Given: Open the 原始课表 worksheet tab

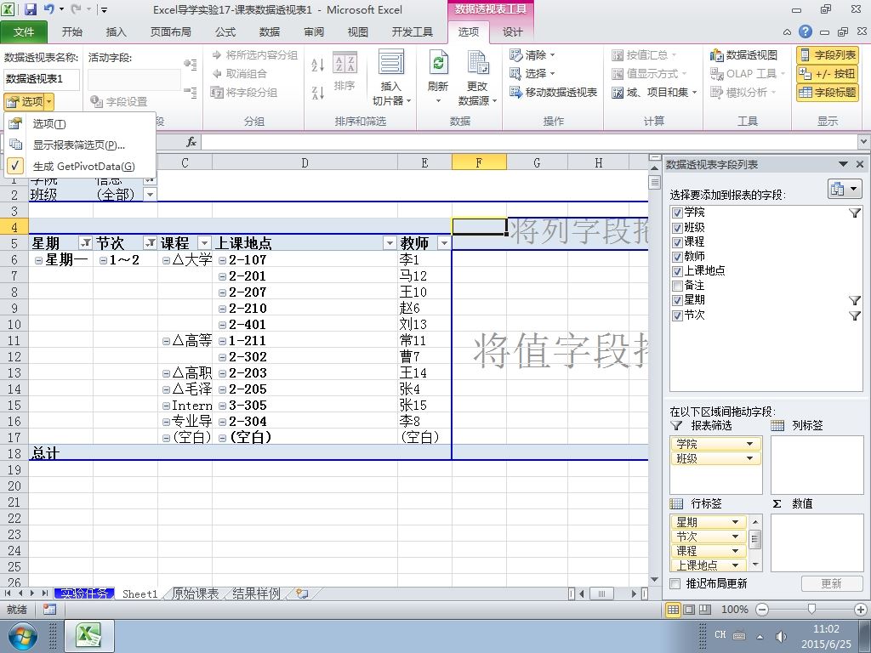Looking at the screenshot, I should [x=195, y=593].
